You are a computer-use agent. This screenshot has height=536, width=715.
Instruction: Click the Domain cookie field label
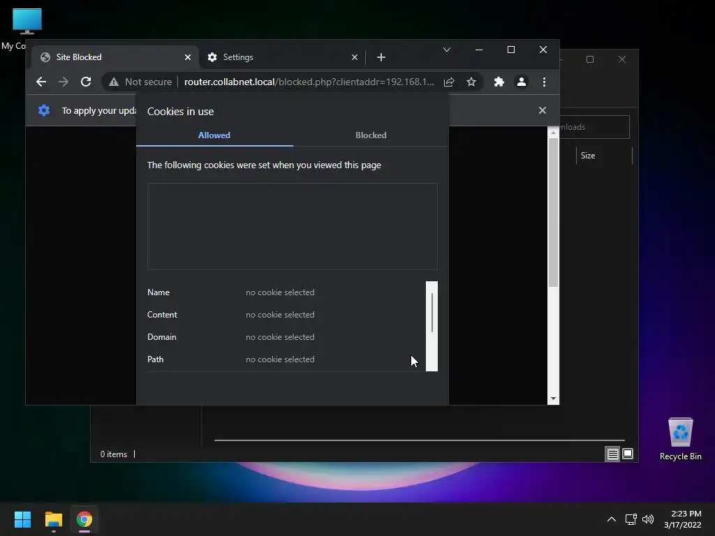click(161, 337)
